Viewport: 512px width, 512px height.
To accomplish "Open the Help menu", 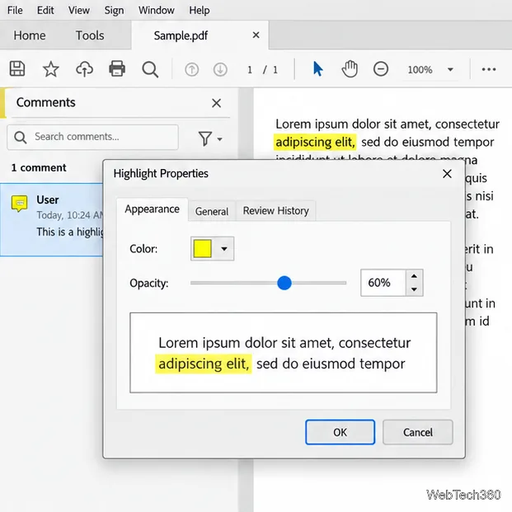I will coord(200,10).
